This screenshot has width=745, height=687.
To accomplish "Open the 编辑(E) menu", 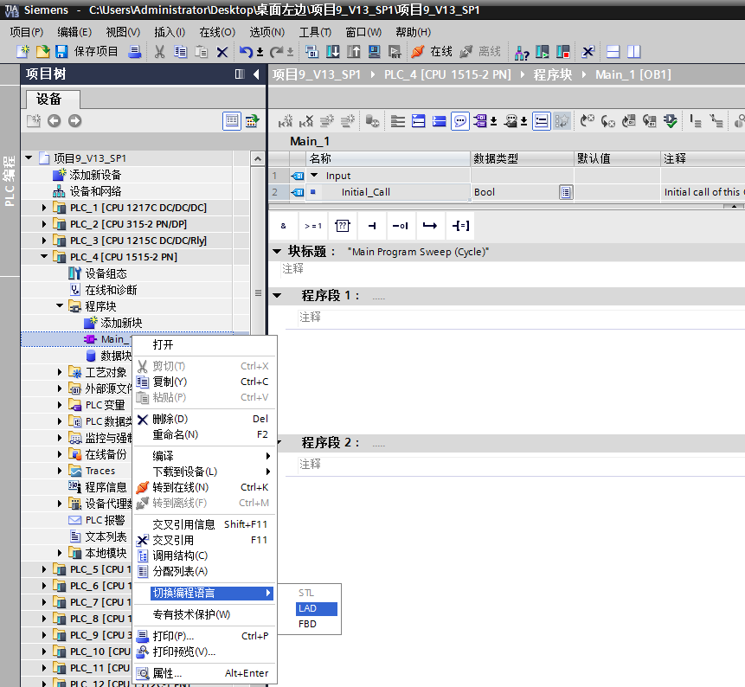I will coord(74,32).
